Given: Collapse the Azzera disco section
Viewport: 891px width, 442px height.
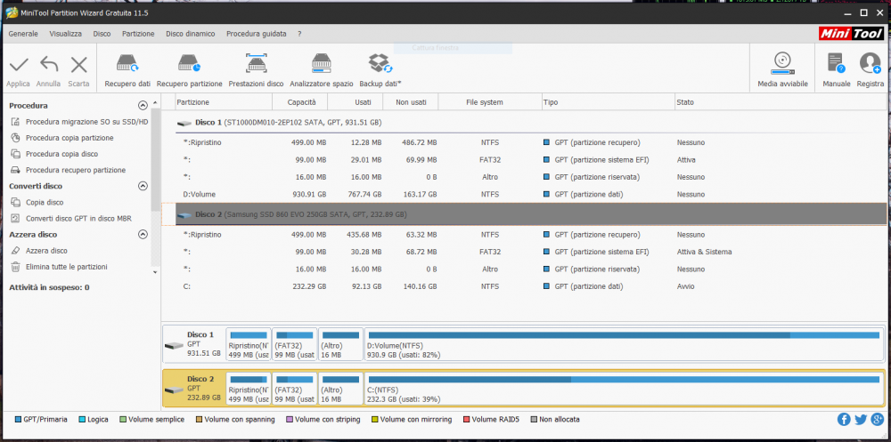Looking at the screenshot, I should (x=143, y=234).
